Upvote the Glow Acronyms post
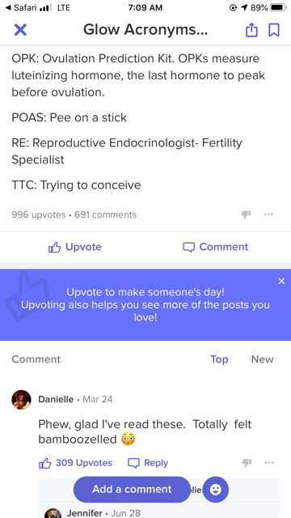Viewport: 291px width, 518px height. click(x=75, y=247)
